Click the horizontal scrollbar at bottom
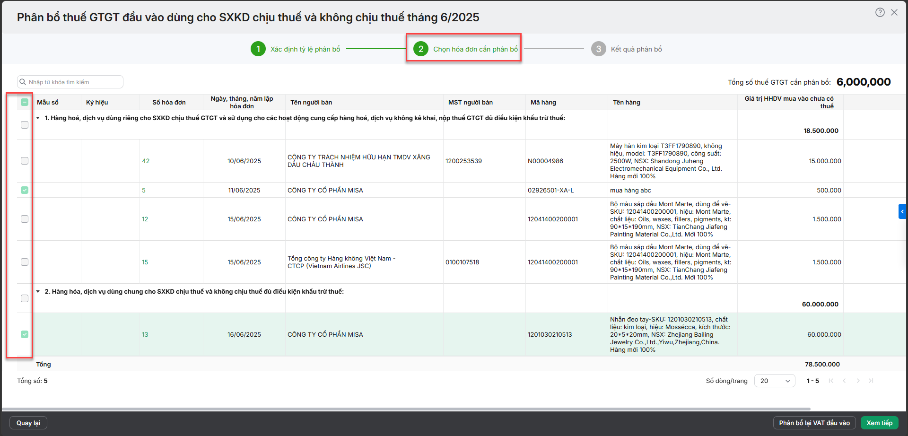Image resolution: width=908 pixels, height=436 pixels. tap(407, 409)
